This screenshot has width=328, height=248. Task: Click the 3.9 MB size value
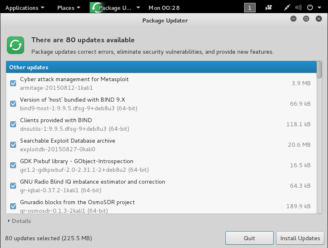pos(301,83)
